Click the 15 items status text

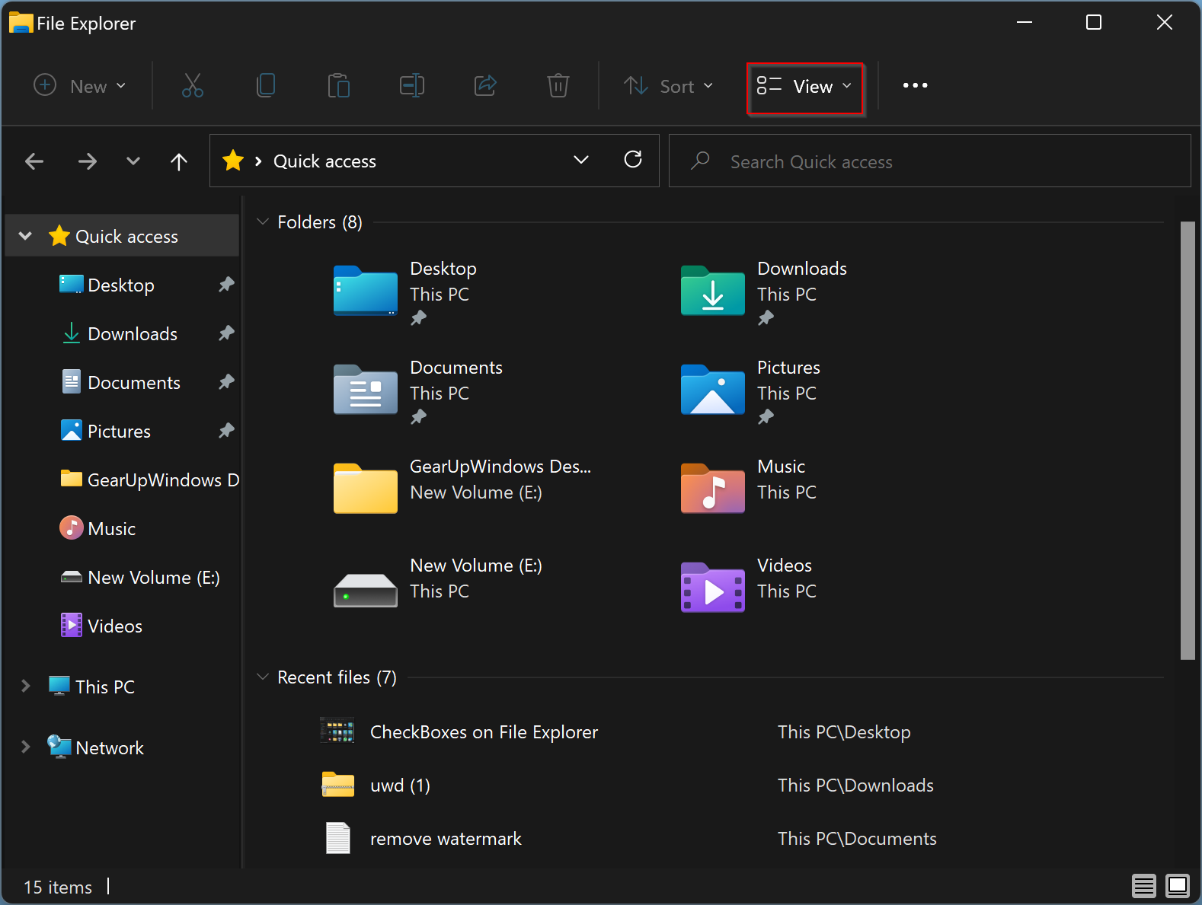point(58,887)
